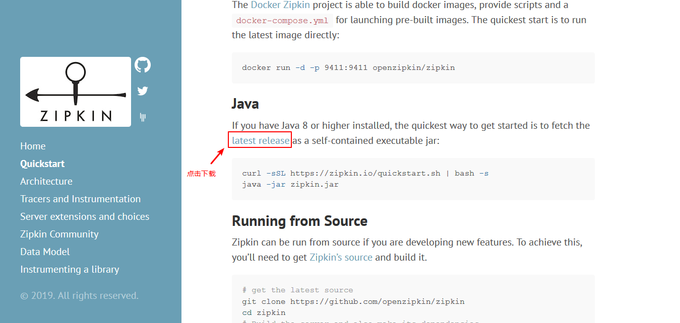The image size is (680, 323).
Task: Visit the Zipkin Community page
Action: coord(59,234)
